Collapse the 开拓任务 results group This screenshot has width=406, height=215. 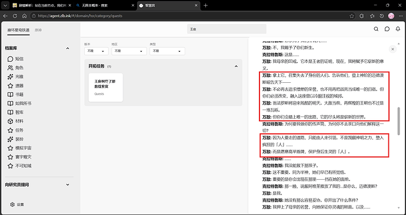[x=236, y=66]
